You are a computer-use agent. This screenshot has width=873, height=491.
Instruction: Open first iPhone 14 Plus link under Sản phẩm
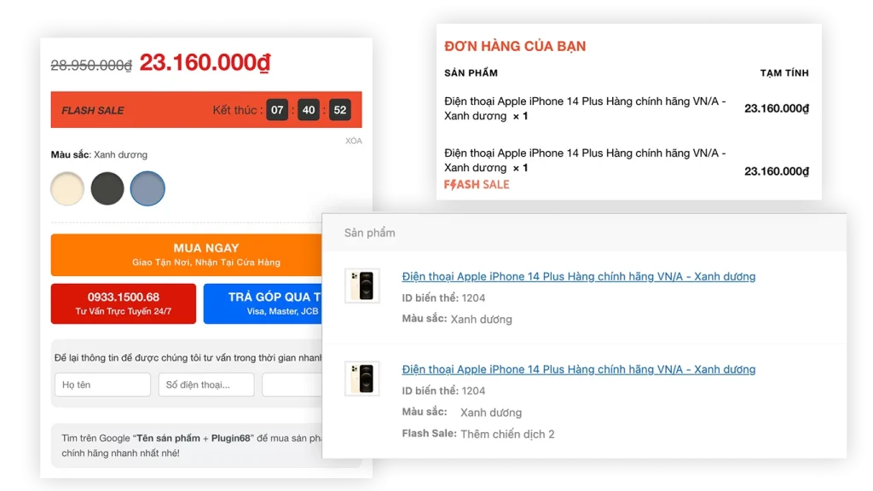(x=578, y=276)
